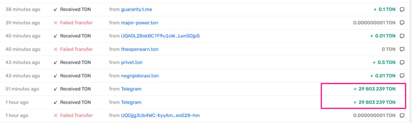
Task: Open negripidorasi.ton address link
Action: [140, 76]
